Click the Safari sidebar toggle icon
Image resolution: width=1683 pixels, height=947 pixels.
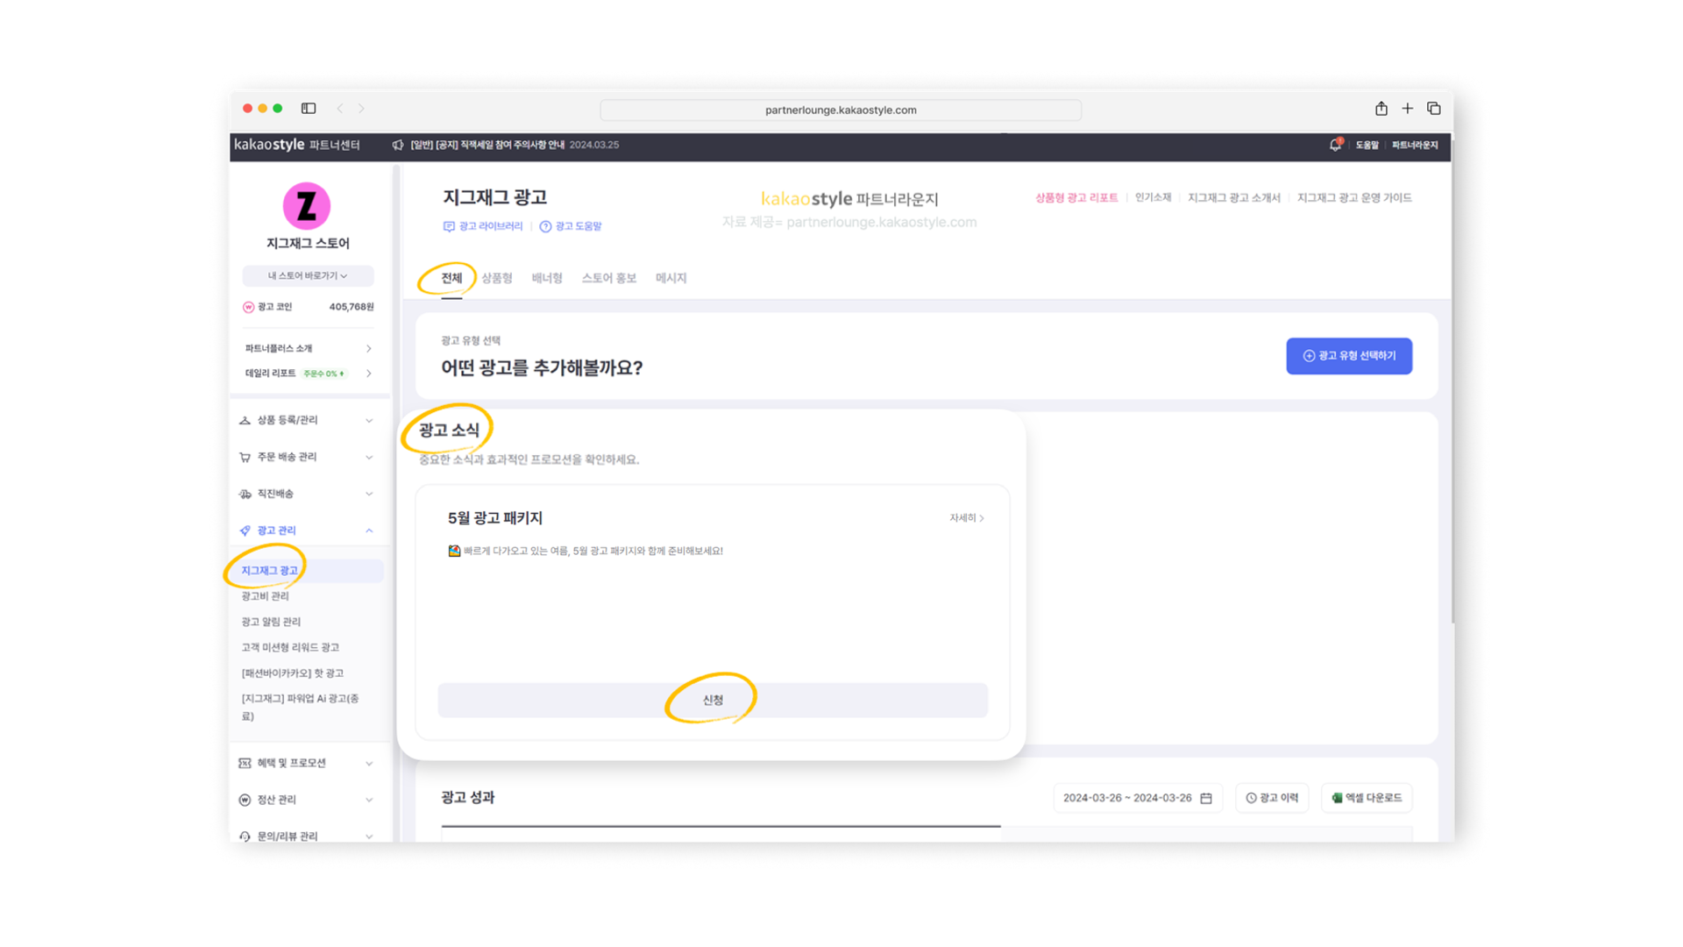pyautogui.click(x=309, y=109)
